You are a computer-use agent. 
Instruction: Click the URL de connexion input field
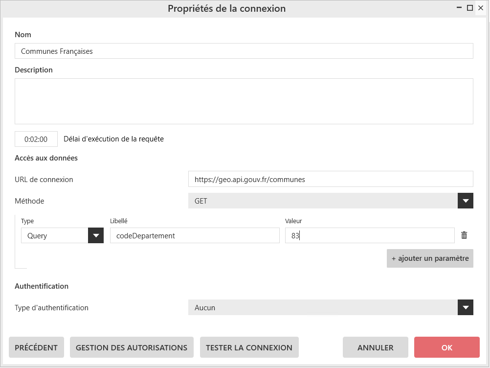click(331, 179)
